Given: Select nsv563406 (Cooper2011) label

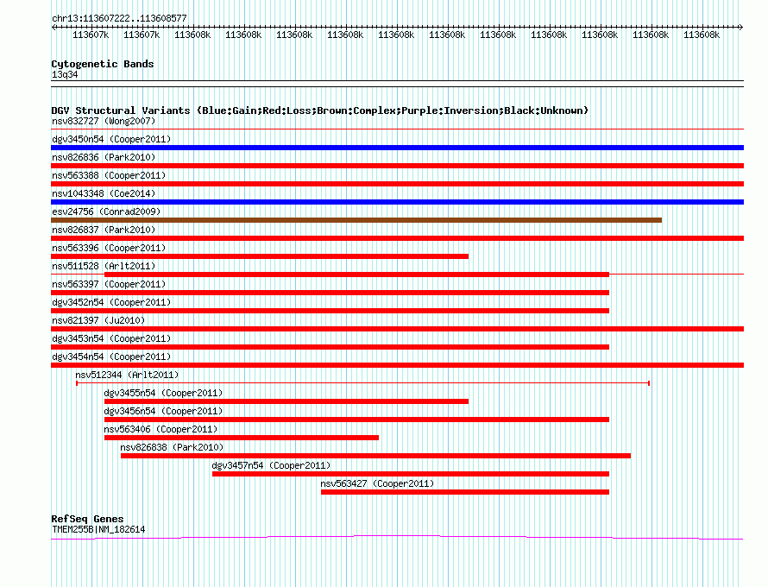Looking at the screenshot, I should (161, 429).
